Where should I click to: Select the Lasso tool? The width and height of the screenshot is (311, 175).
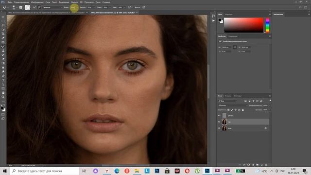[x=3, y=25]
